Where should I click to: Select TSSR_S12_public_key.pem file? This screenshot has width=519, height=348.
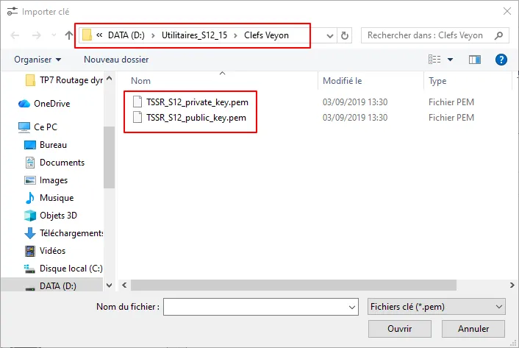coord(196,118)
